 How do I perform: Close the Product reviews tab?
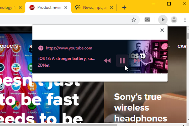[x=66, y=8]
